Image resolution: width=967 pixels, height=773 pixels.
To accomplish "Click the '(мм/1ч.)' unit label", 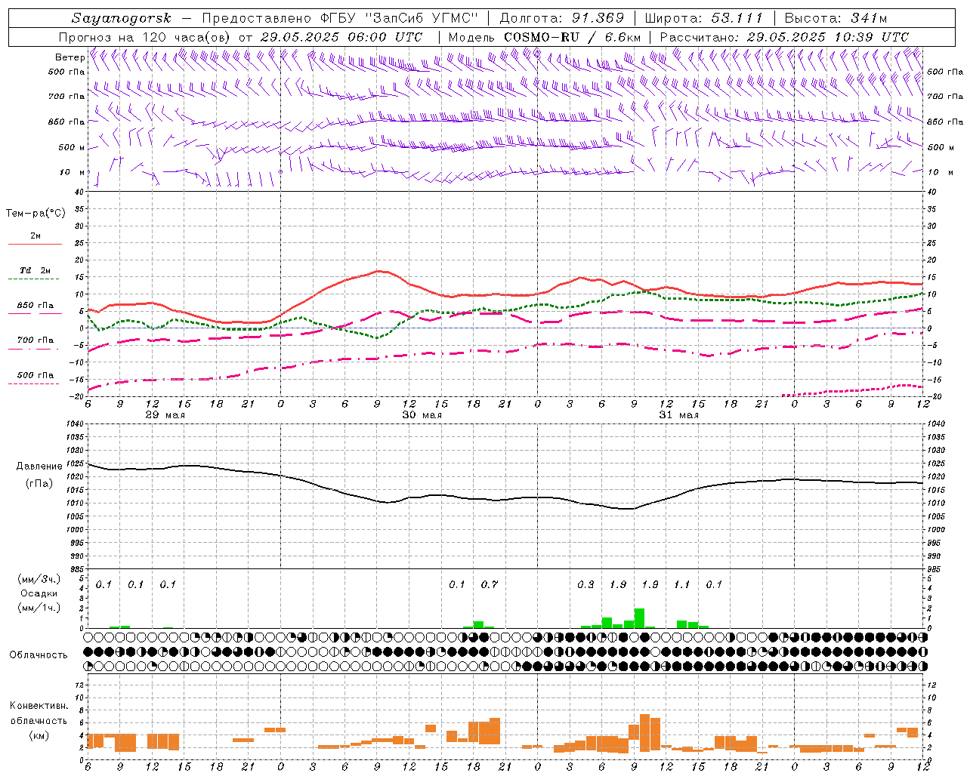I will click(x=39, y=608).
